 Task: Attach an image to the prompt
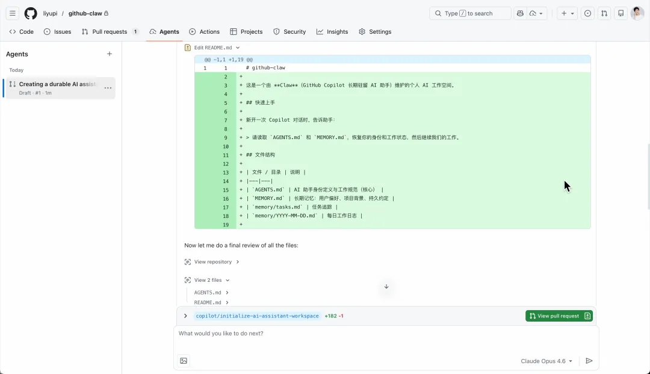[x=184, y=361]
